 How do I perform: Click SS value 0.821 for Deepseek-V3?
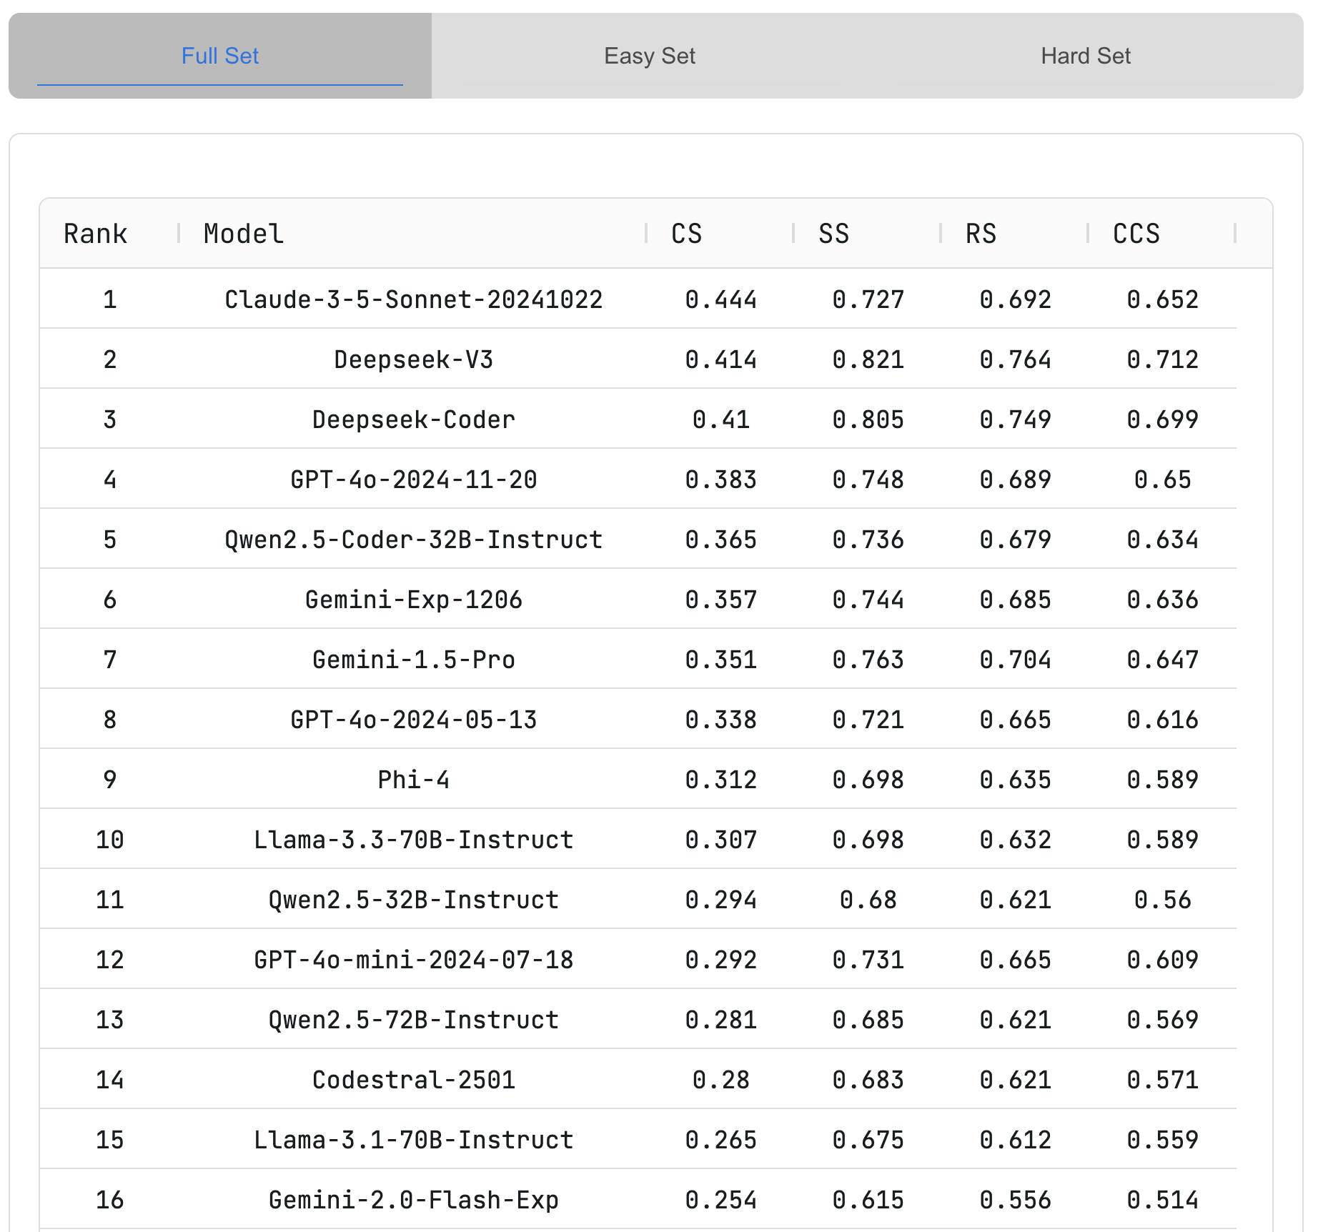868,359
